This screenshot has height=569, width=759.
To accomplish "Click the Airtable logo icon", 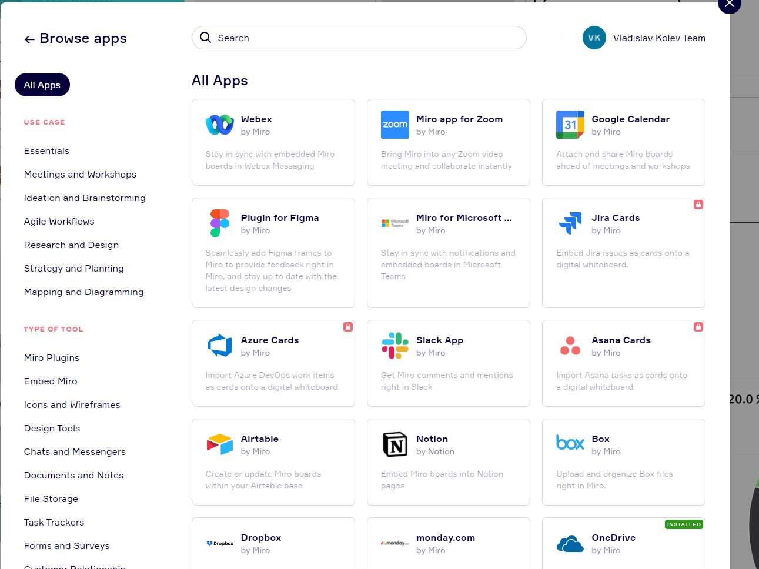I will [219, 444].
